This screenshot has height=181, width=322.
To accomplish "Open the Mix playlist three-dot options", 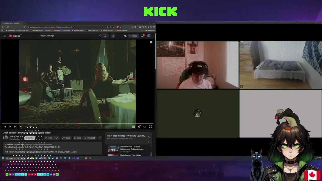I will point(149,142).
